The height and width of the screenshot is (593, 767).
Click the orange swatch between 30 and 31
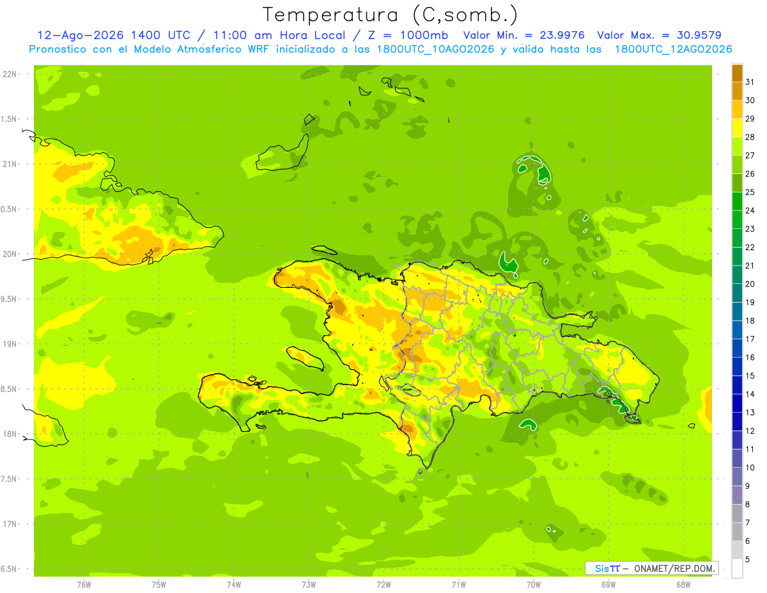pyautogui.click(x=737, y=91)
